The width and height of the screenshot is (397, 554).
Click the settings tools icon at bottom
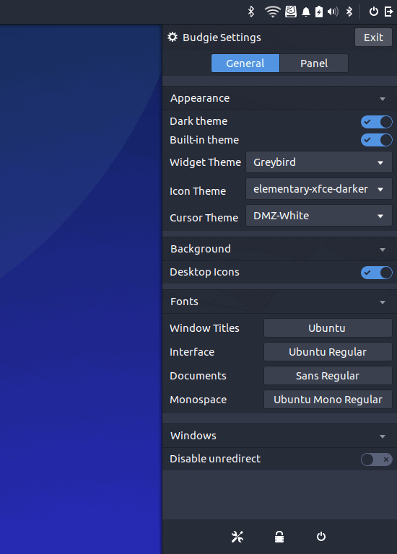237,537
